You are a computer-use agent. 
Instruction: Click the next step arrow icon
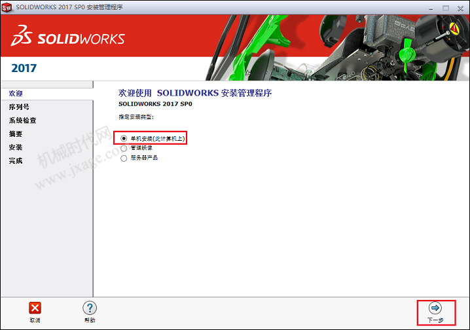click(x=435, y=308)
